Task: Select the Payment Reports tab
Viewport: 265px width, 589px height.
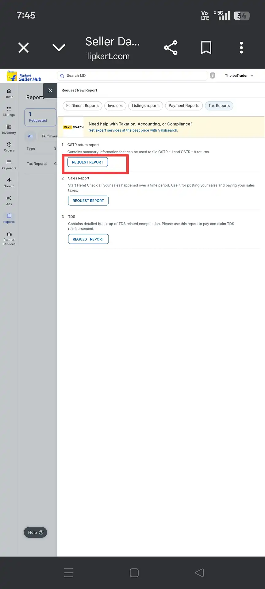Action: (x=184, y=106)
